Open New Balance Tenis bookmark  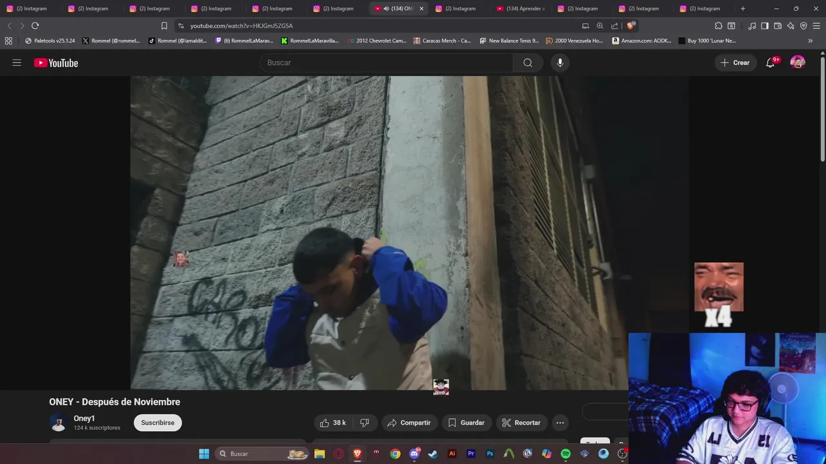[509, 41]
